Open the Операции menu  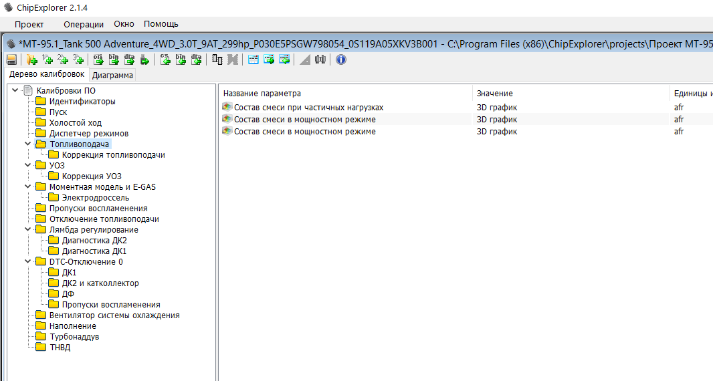pyautogui.click(x=84, y=24)
